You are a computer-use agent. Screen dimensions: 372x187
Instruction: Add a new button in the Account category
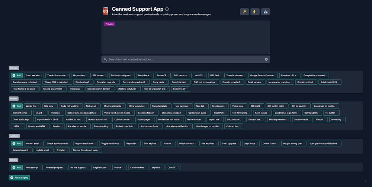17,144
